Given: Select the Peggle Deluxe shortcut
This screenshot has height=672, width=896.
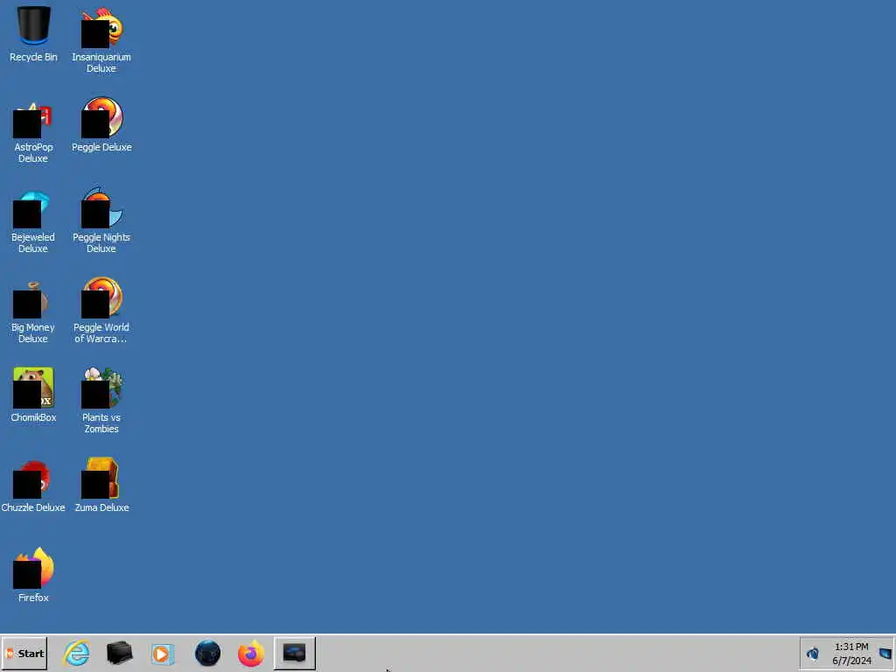Looking at the screenshot, I should pyautogui.click(x=101, y=124).
